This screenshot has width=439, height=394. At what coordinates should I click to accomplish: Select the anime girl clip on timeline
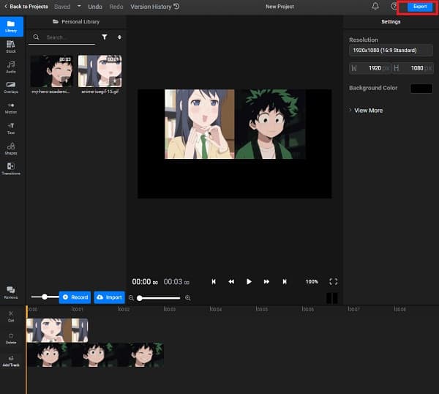(x=57, y=330)
